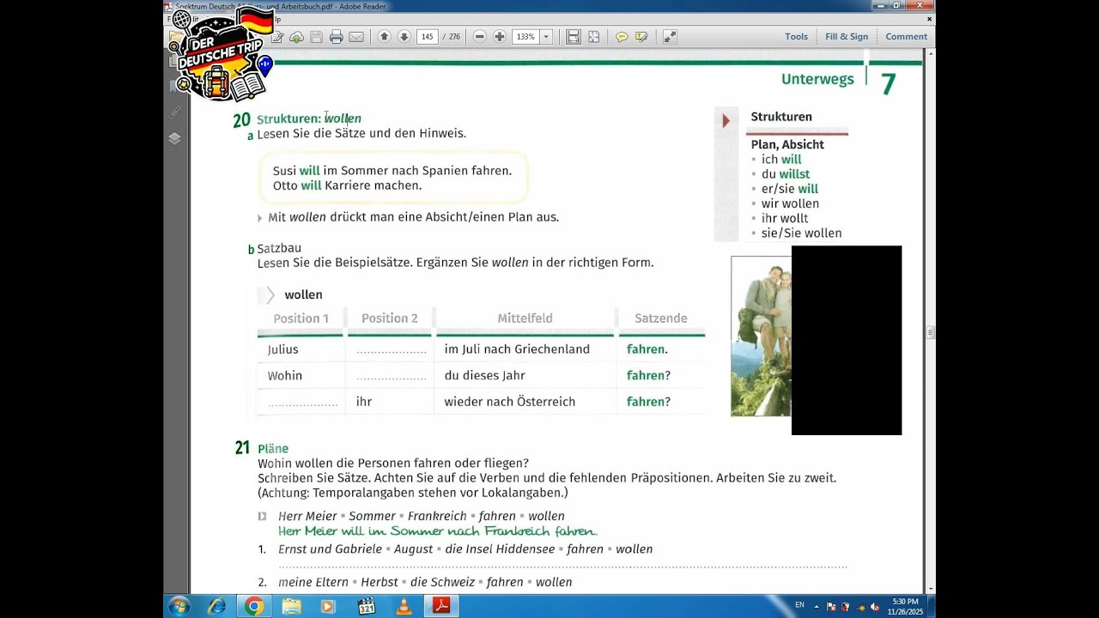Open Google Chrome from taskbar

[x=254, y=606]
